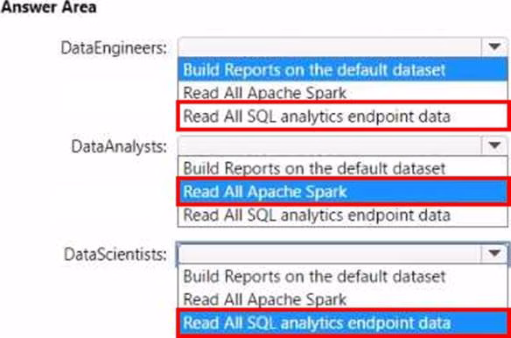
Task: Pick Read All SQL analytics endpoint data under DataAnalysts
Action: click(342, 215)
